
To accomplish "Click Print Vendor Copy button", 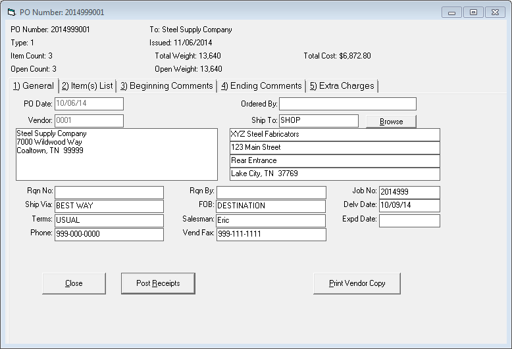I will pos(357,283).
